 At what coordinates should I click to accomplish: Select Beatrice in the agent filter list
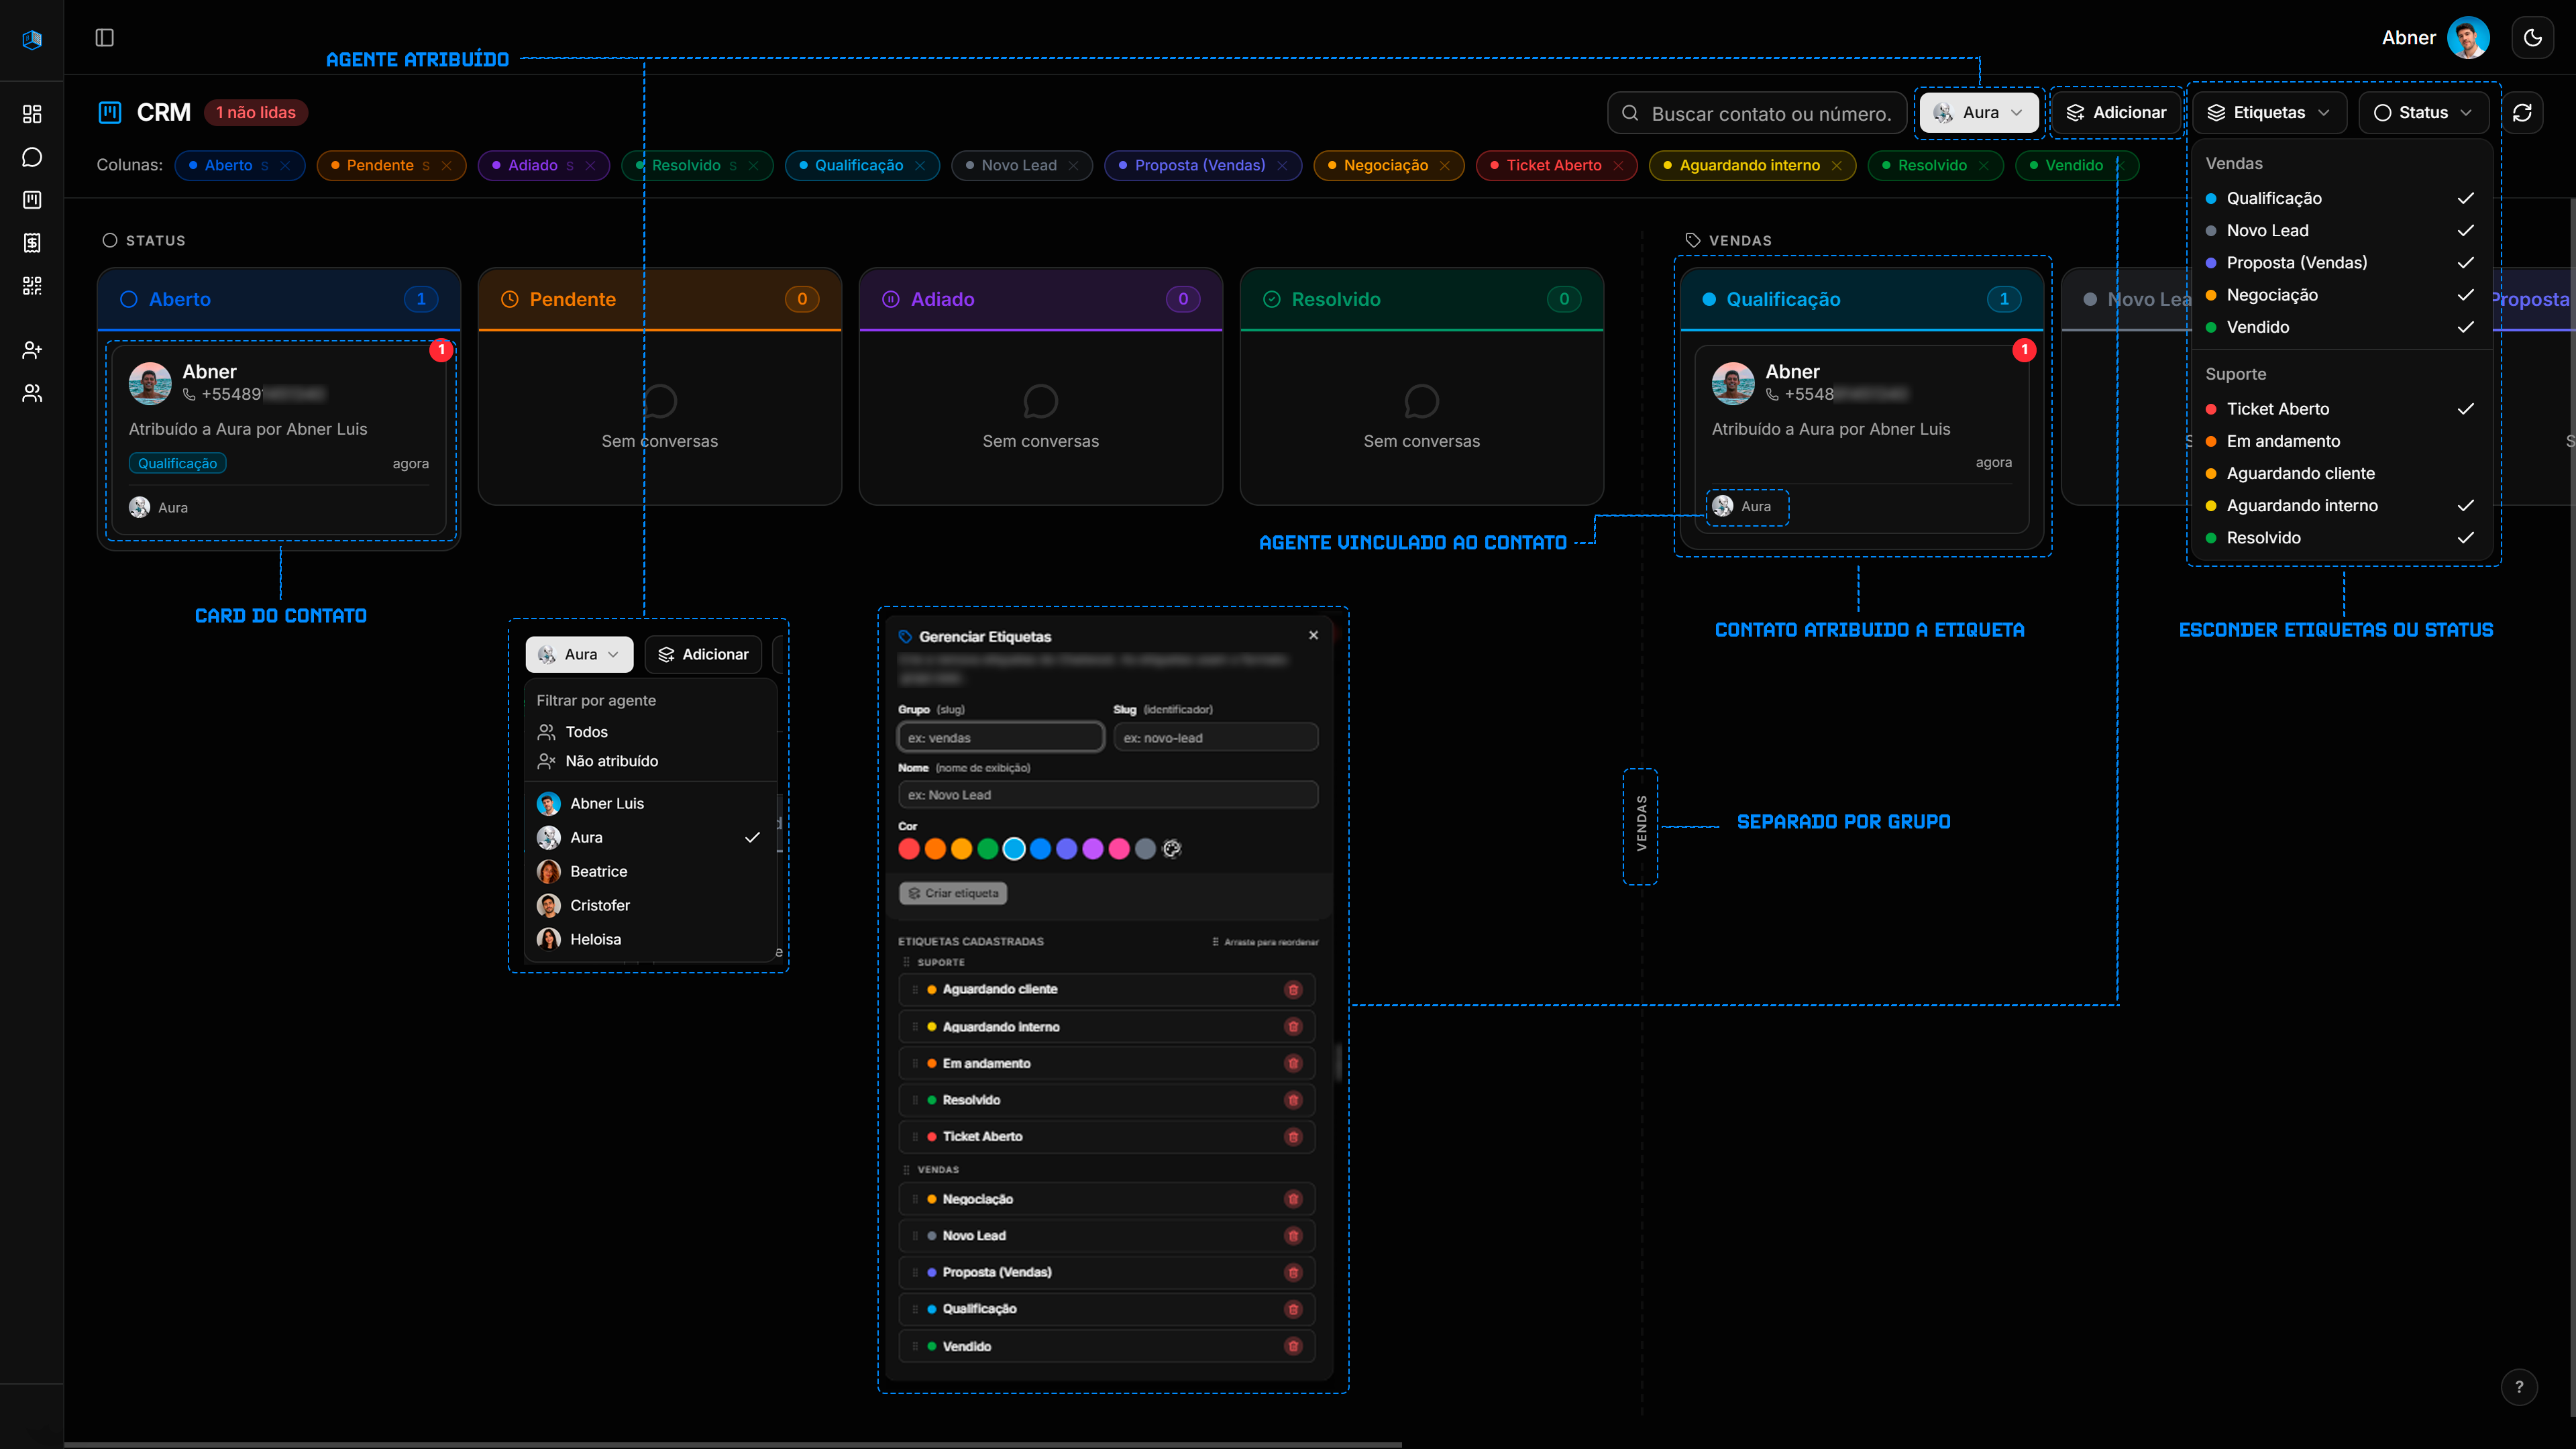click(x=598, y=872)
